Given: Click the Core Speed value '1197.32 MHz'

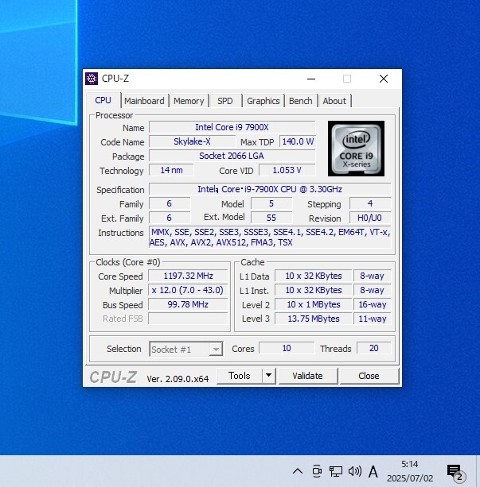Looking at the screenshot, I should coord(189,276).
